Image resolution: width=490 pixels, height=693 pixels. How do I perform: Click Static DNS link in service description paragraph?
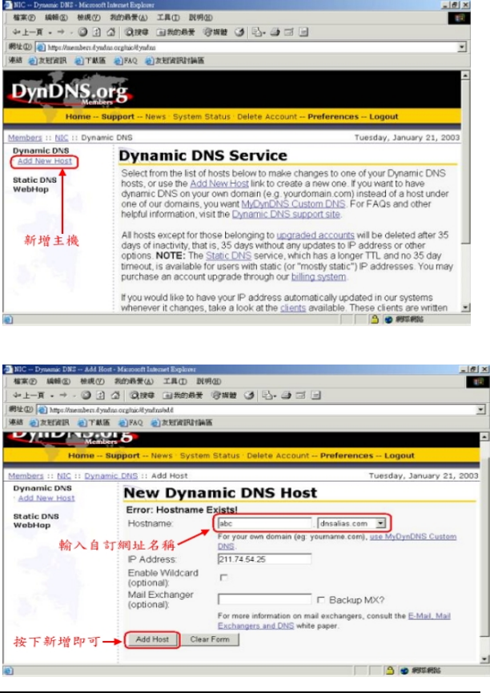[x=228, y=256]
